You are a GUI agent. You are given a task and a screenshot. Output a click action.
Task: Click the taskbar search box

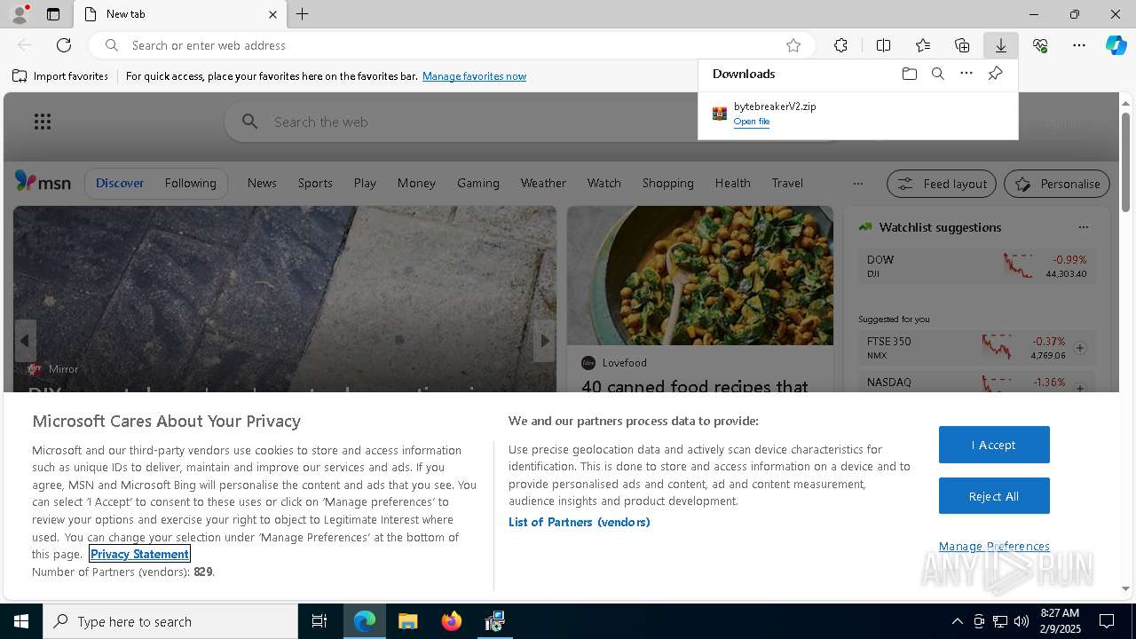[170, 621]
